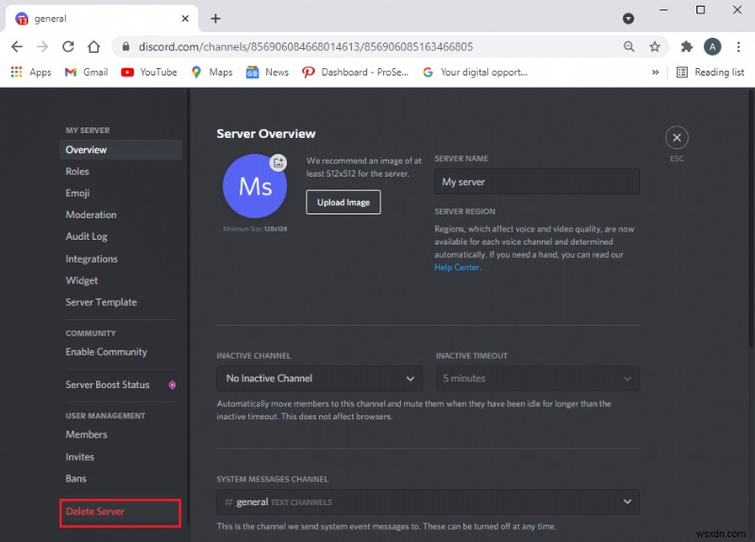Click the browser back arrow
Viewport: 755px width, 542px height.
pos(17,46)
